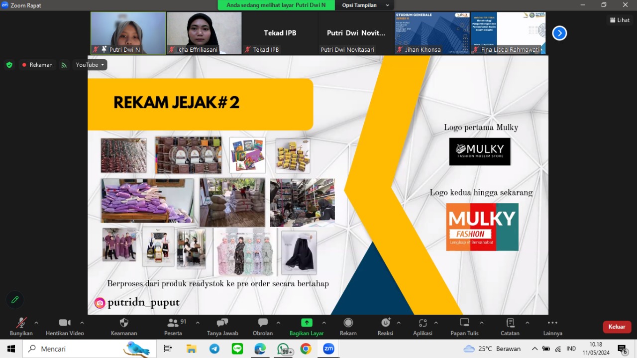Screen dimensions: 637x358
Task: Click the green Bagikan Layar share icon
Action: (x=307, y=323)
